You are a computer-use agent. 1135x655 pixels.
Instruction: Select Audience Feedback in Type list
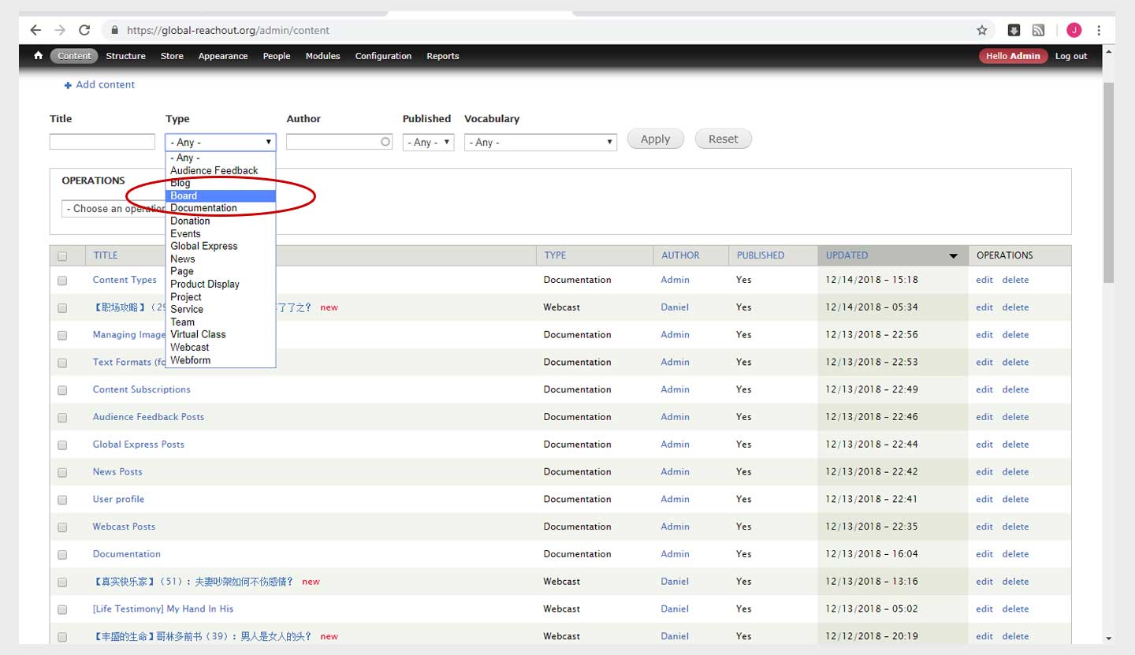(221, 170)
